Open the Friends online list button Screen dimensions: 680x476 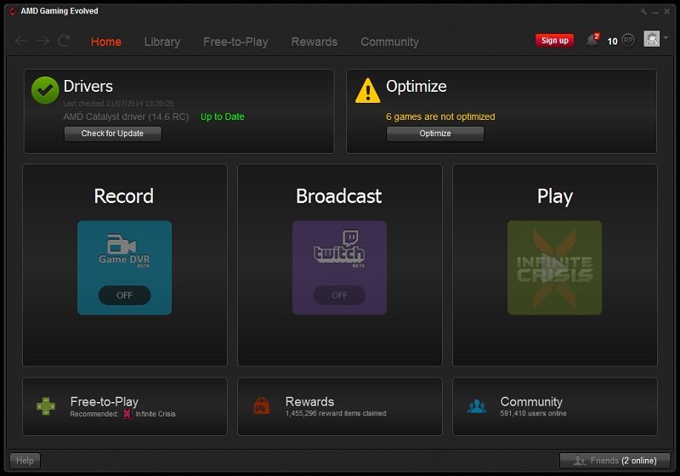coord(615,461)
